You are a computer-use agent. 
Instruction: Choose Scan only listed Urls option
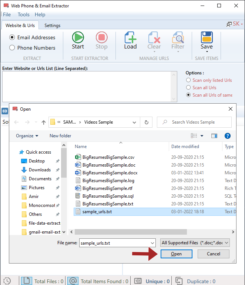(x=188, y=80)
